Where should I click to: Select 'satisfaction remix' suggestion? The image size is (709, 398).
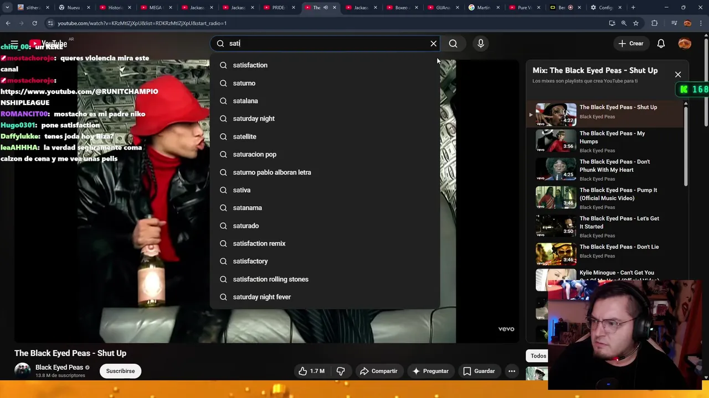pyautogui.click(x=325, y=243)
